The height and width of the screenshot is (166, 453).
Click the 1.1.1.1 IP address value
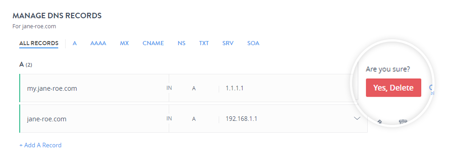click(234, 88)
